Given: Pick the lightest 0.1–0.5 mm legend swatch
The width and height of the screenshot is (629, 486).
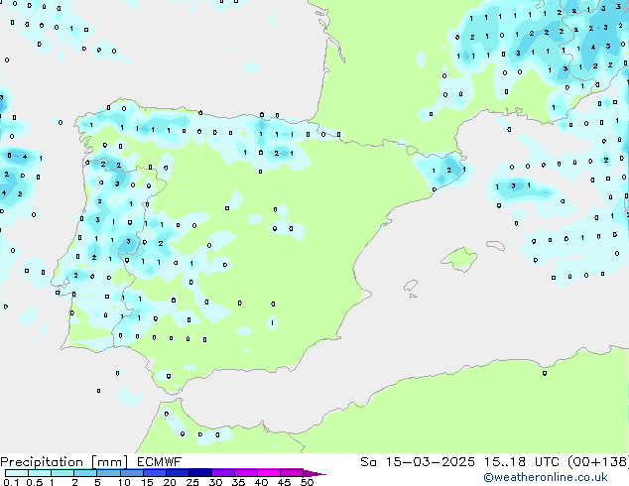Looking at the screenshot, I should point(17,473).
